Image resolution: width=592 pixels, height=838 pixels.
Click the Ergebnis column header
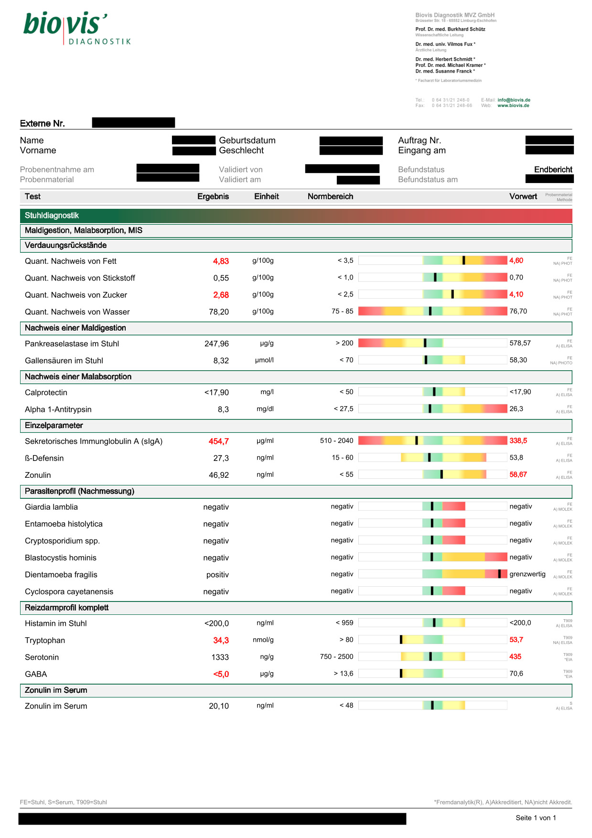(213, 196)
